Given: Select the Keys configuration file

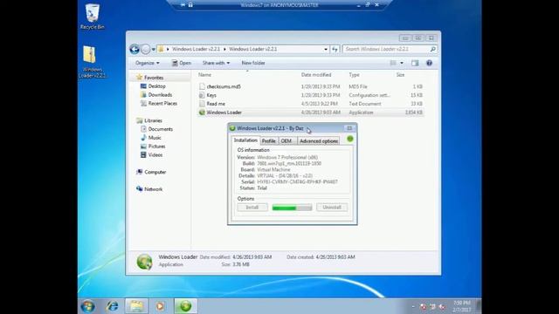Looking at the screenshot, I should (311, 95).
